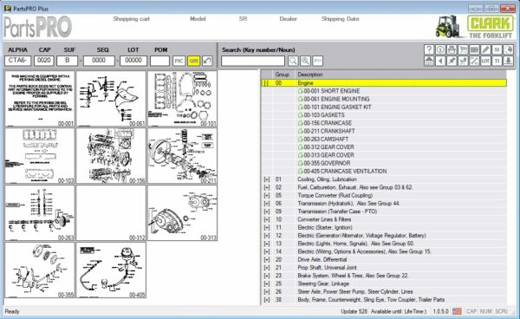This screenshot has width=520, height=319.
Task: Expand group 25 Steering Gear, Linkage
Action: [266, 283]
